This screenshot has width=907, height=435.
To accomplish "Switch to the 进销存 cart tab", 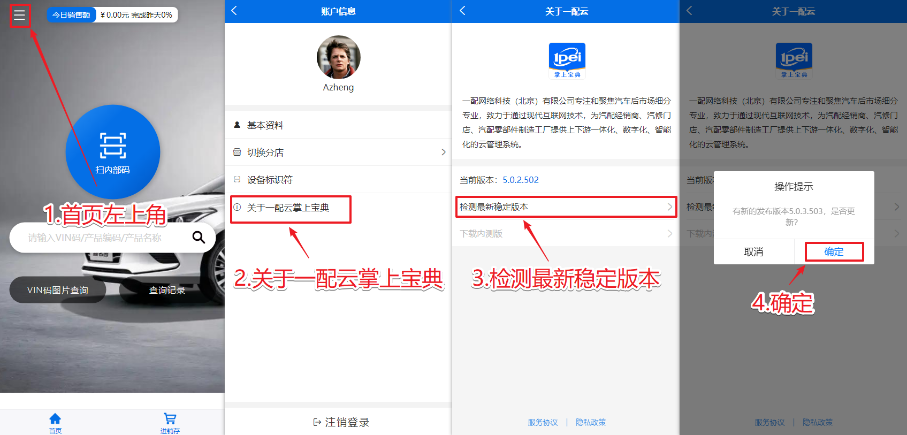I will (170, 423).
